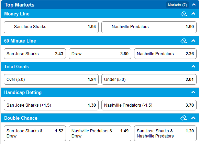This screenshot has width=199, height=144.
Task: Collapse the Handicap Betting section
Action: (x=193, y=92)
